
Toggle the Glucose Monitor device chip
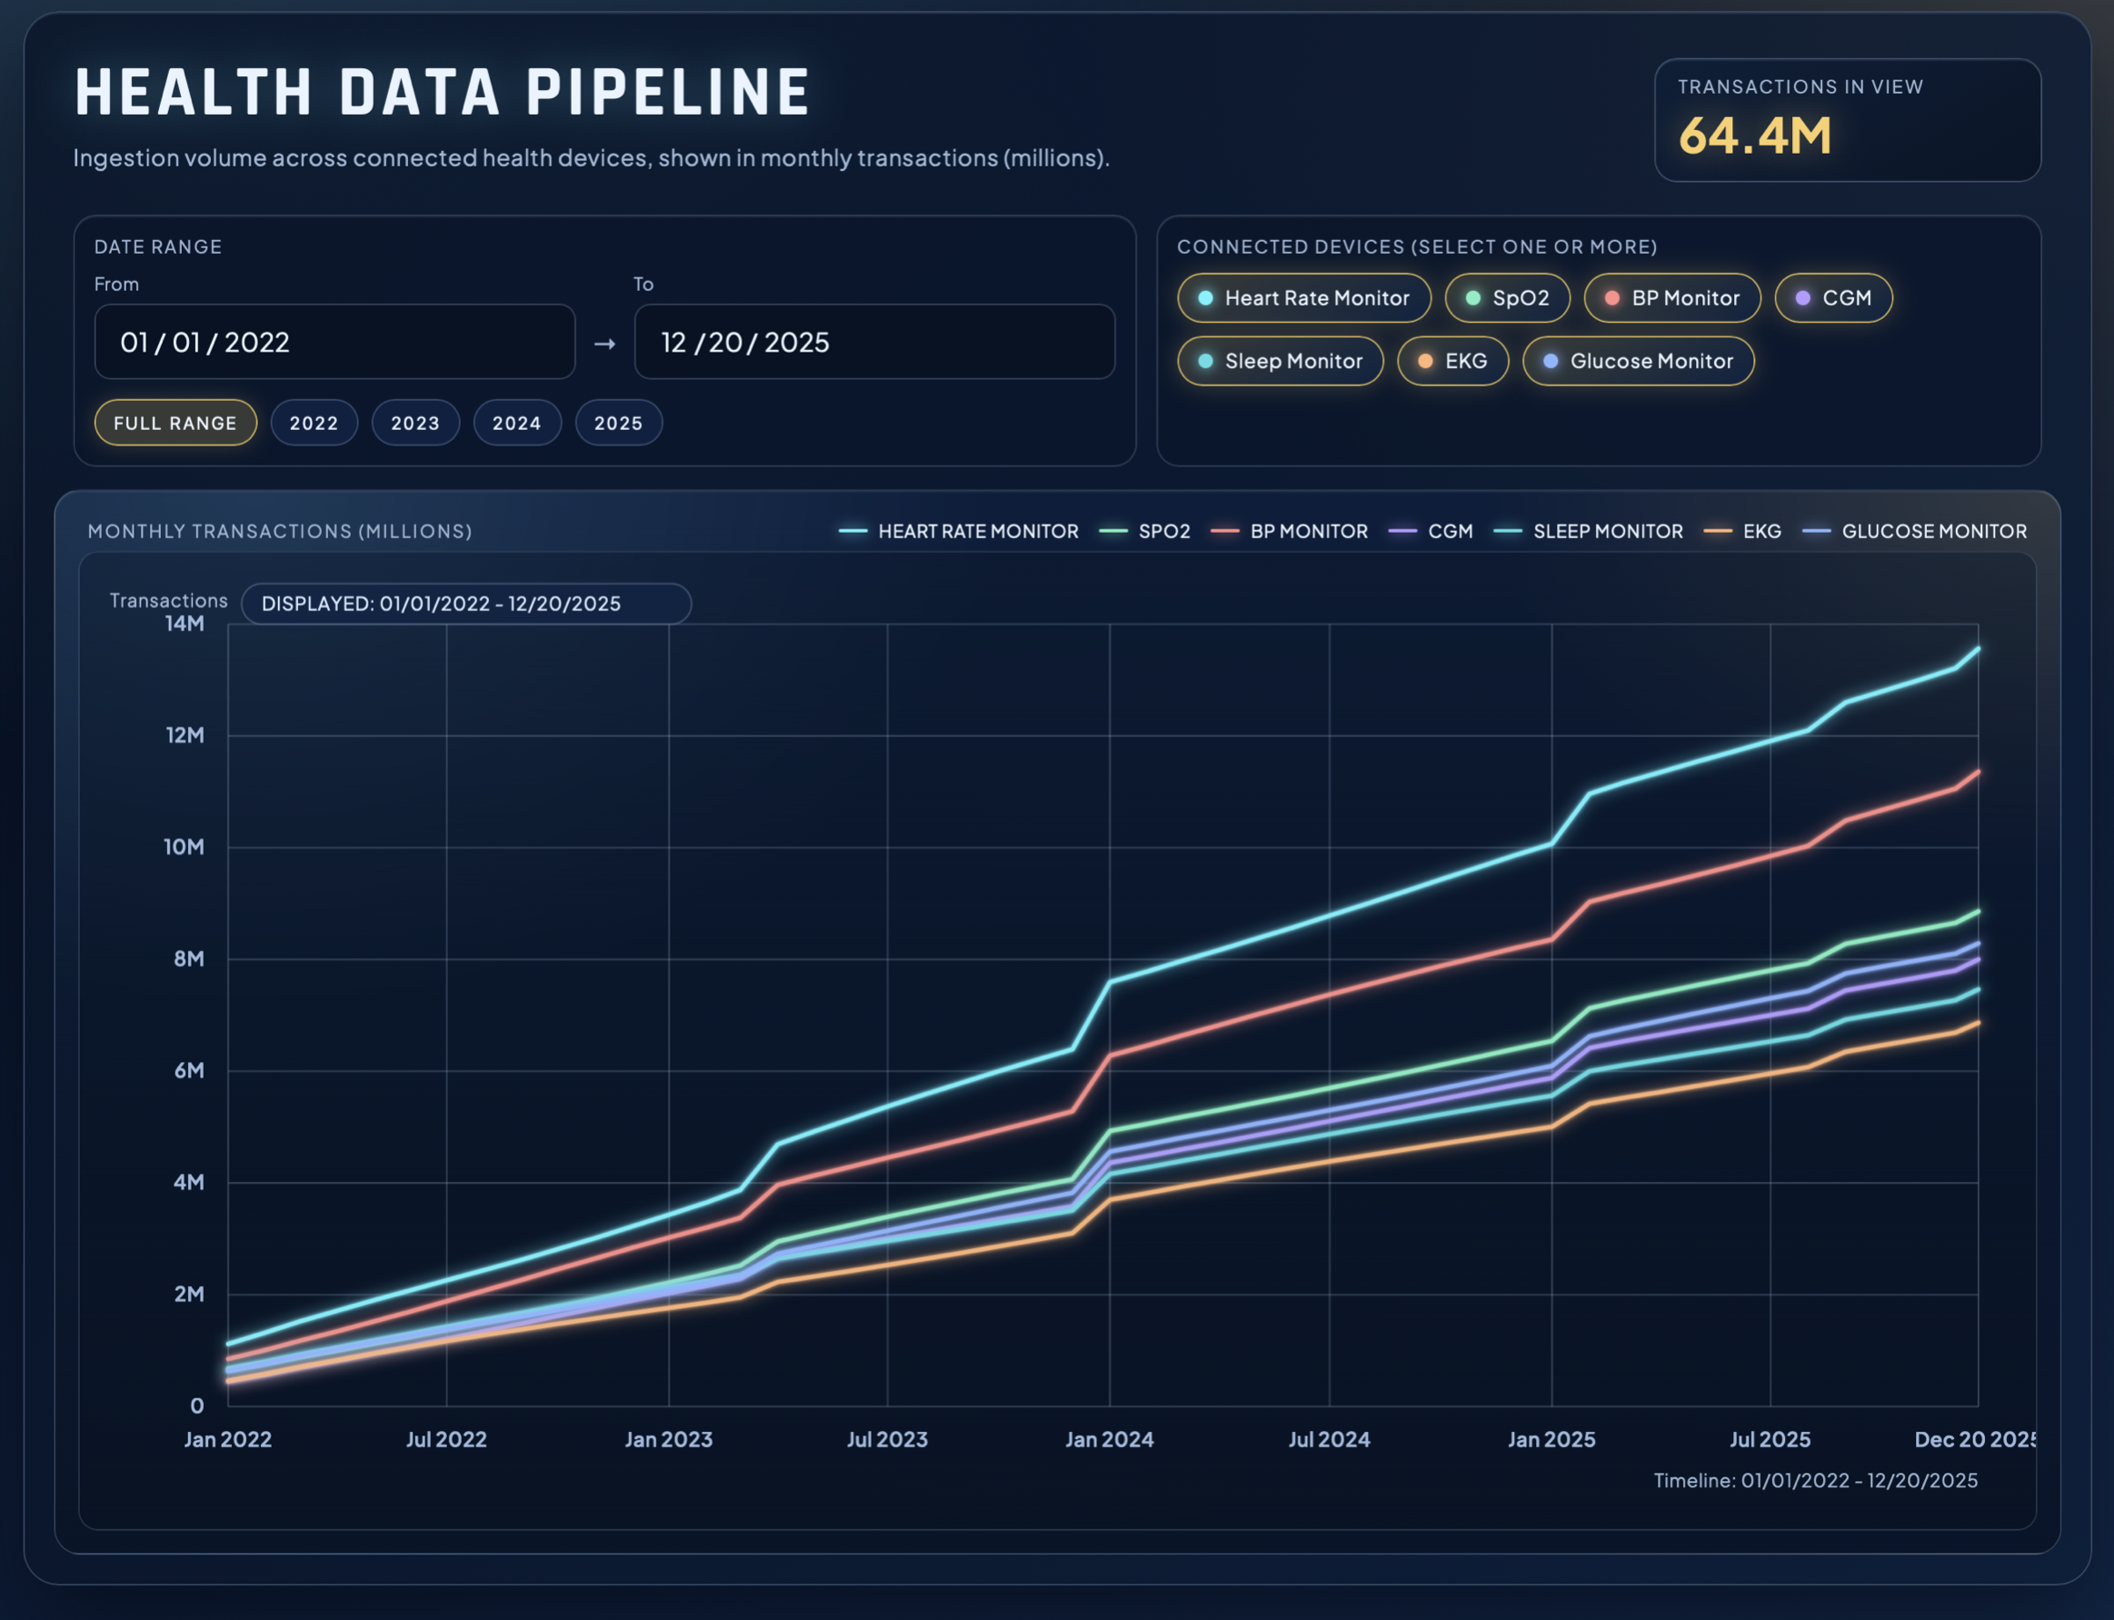pyautogui.click(x=1638, y=361)
